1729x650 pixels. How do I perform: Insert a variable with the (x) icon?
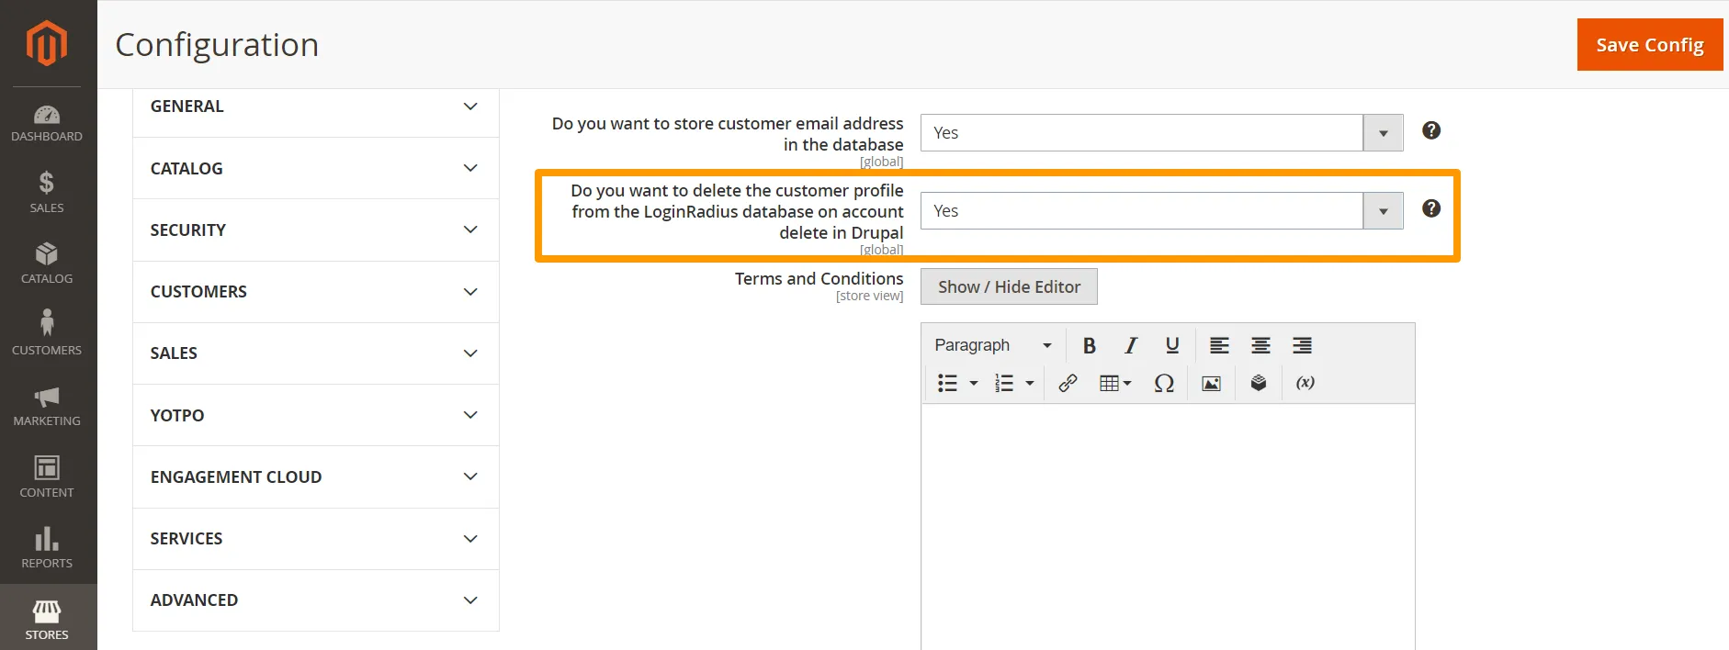[1305, 383]
